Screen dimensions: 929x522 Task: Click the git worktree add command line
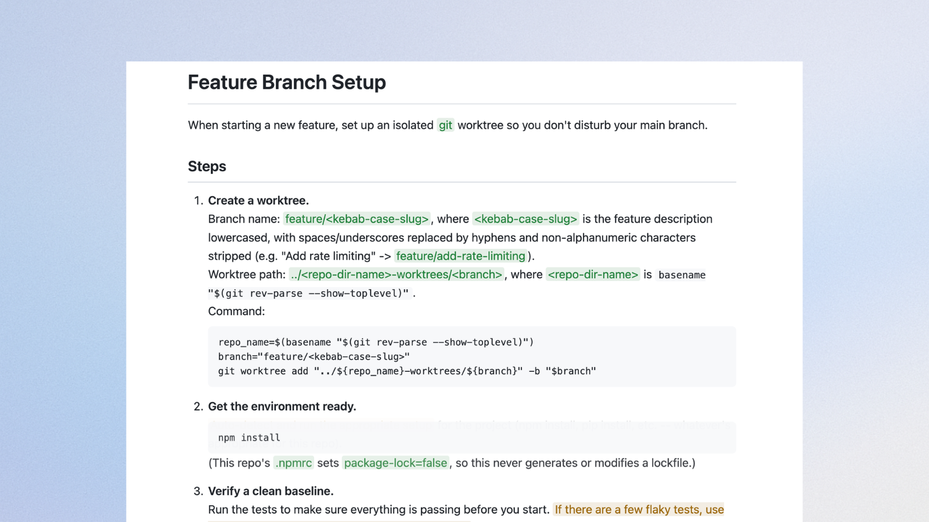pyautogui.click(x=407, y=371)
